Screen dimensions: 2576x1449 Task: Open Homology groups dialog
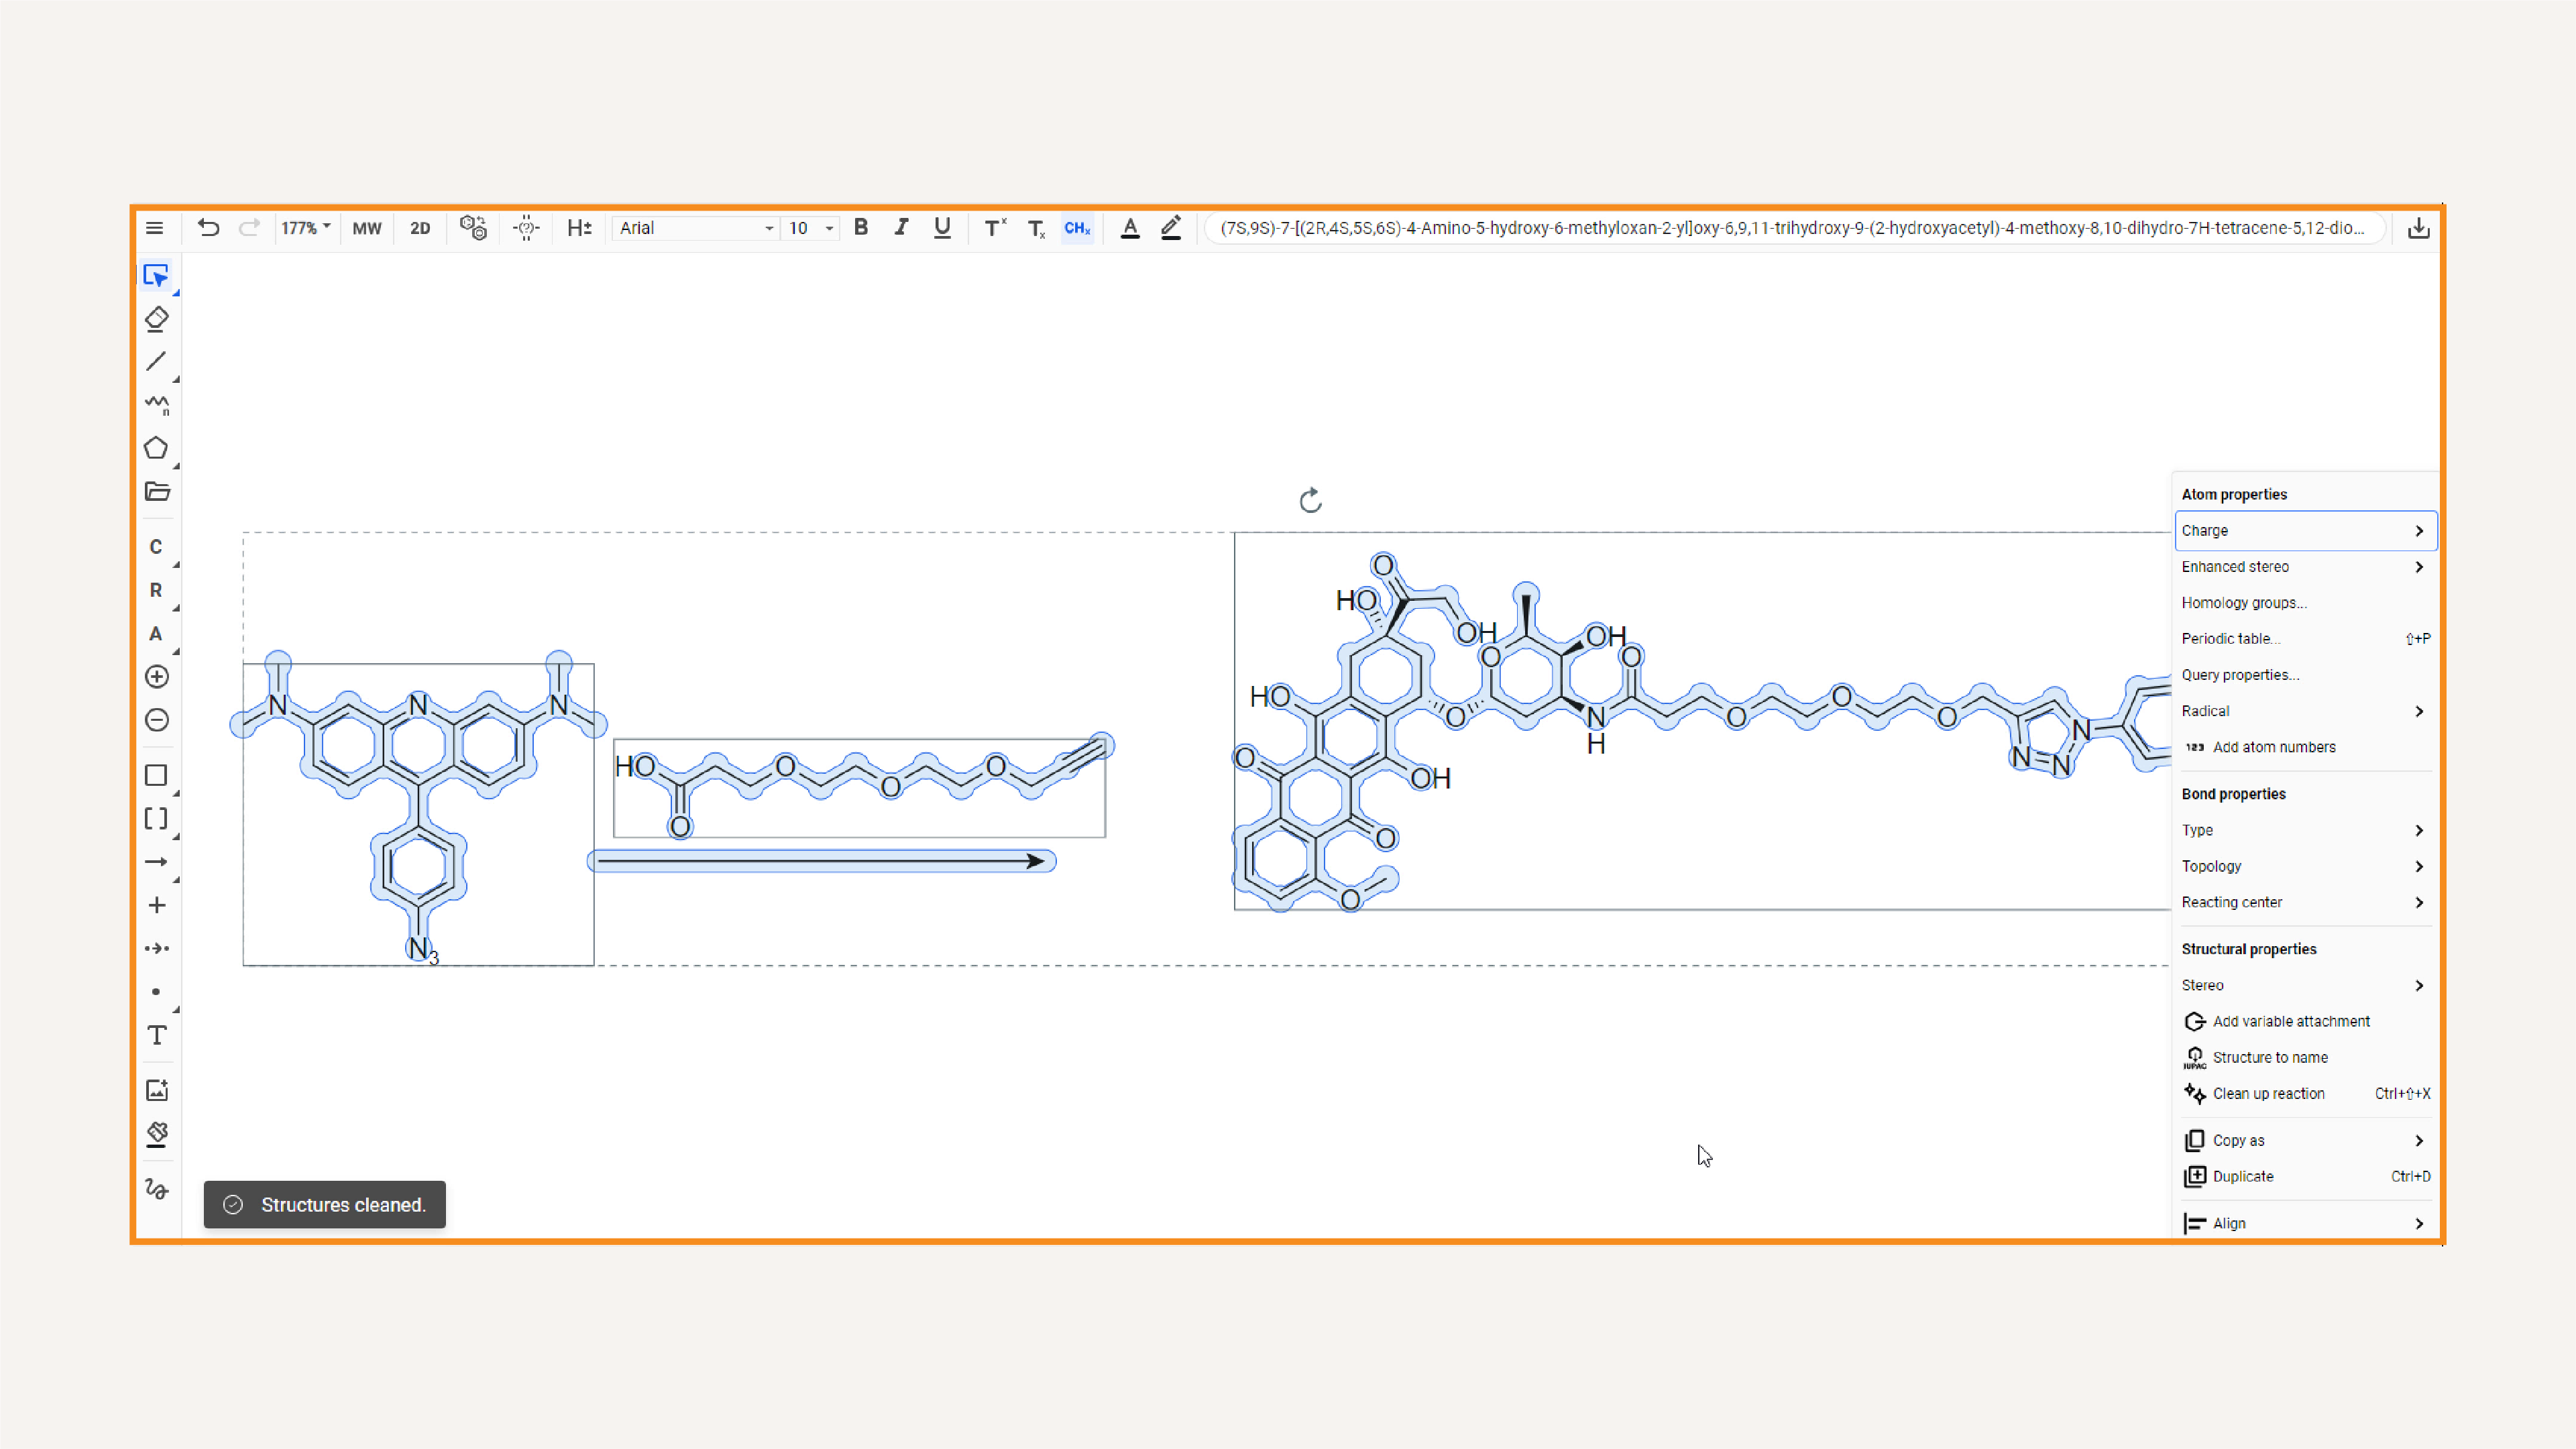(x=2305, y=602)
